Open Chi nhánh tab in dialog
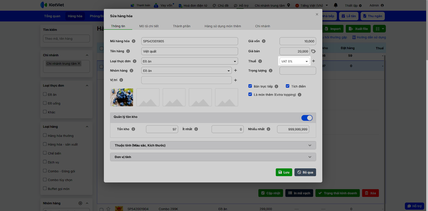The height and width of the screenshot is (211, 428). (x=263, y=26)
